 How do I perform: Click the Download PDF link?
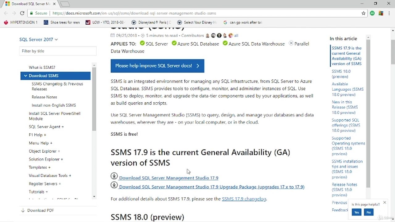(x=37, y=210)
